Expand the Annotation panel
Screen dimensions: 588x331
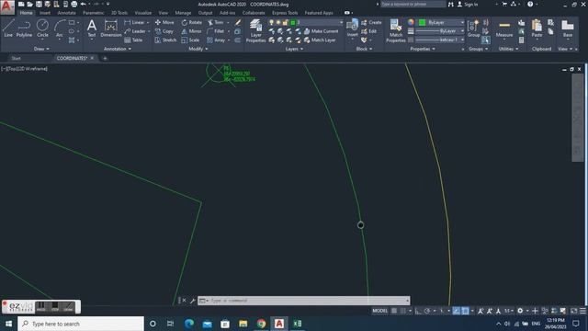tap(118, 49)
